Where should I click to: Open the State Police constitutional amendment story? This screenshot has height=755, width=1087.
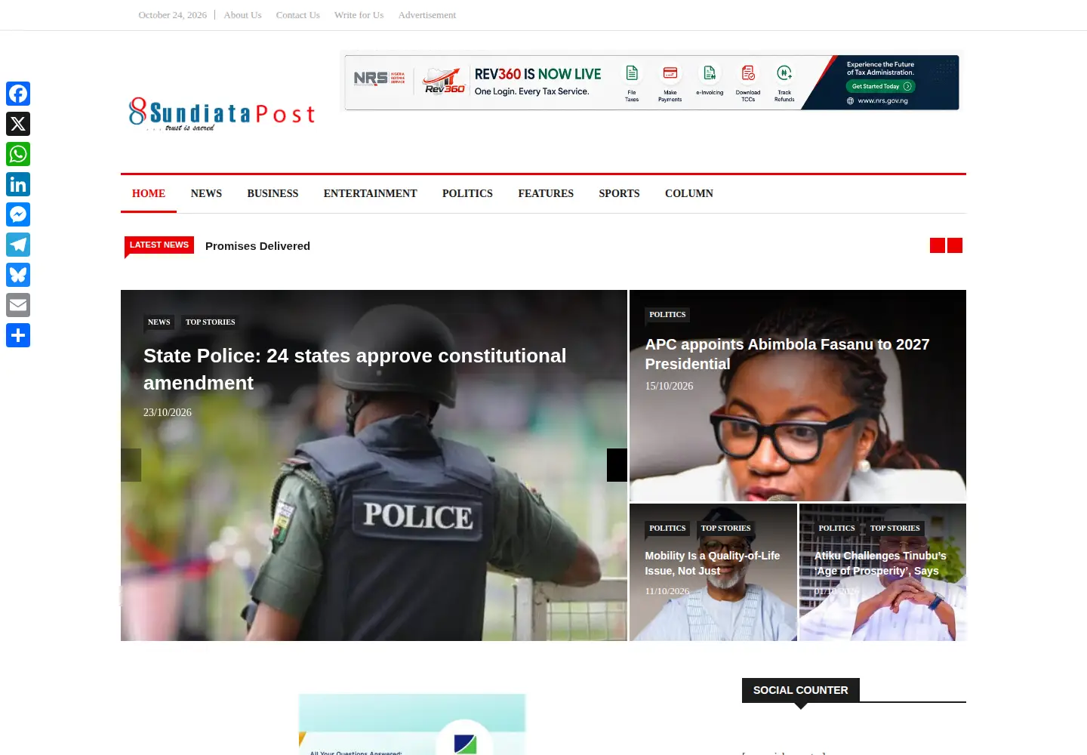point(355,369)
